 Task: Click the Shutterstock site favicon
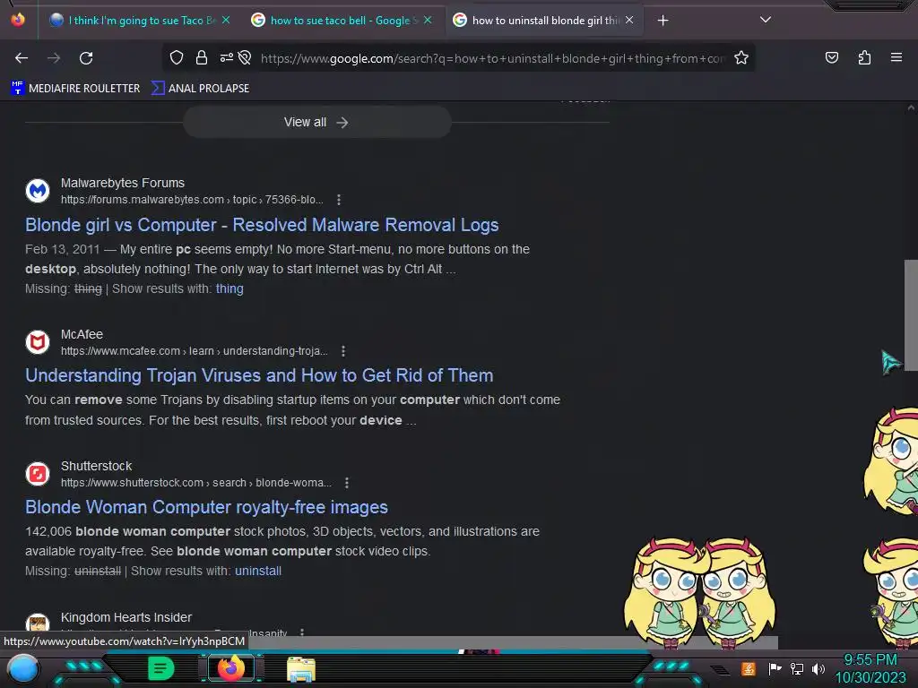38,473
